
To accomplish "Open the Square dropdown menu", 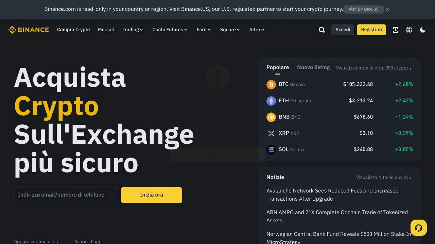I will 230,29.
